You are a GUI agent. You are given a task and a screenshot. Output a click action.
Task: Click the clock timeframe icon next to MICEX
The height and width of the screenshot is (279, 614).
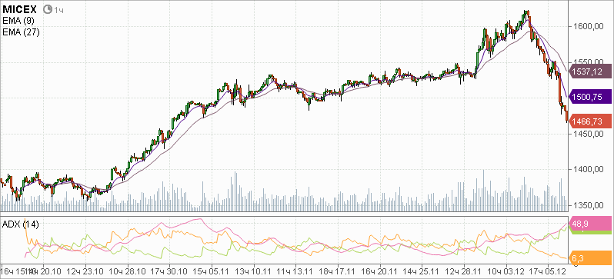click(48, 9)
